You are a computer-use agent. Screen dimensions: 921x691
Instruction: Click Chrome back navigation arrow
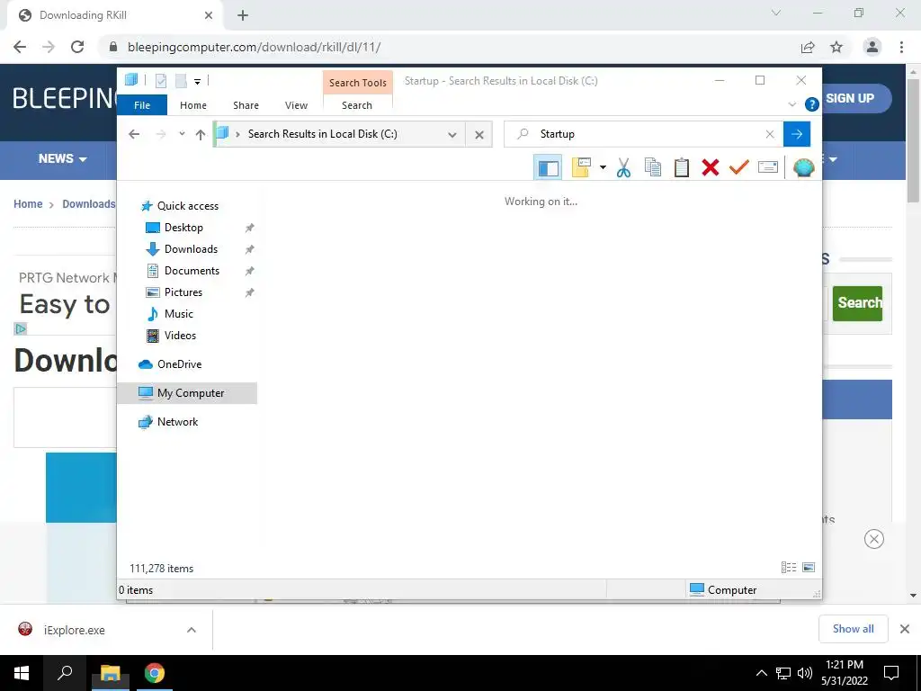[x=20, y=47]
